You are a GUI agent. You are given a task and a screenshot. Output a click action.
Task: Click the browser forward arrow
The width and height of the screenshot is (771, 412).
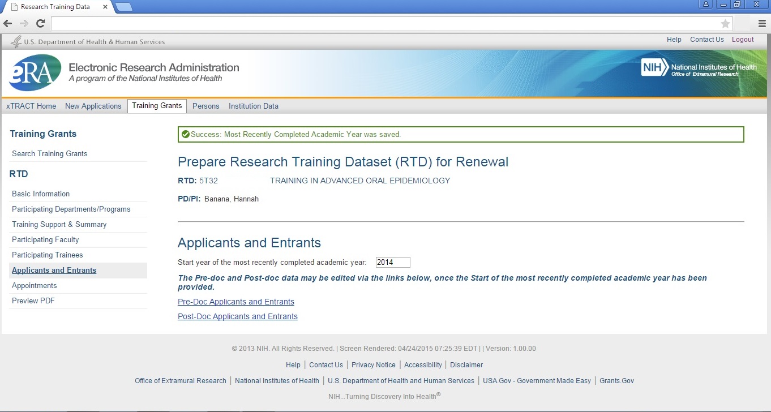[x=24, y=23]
